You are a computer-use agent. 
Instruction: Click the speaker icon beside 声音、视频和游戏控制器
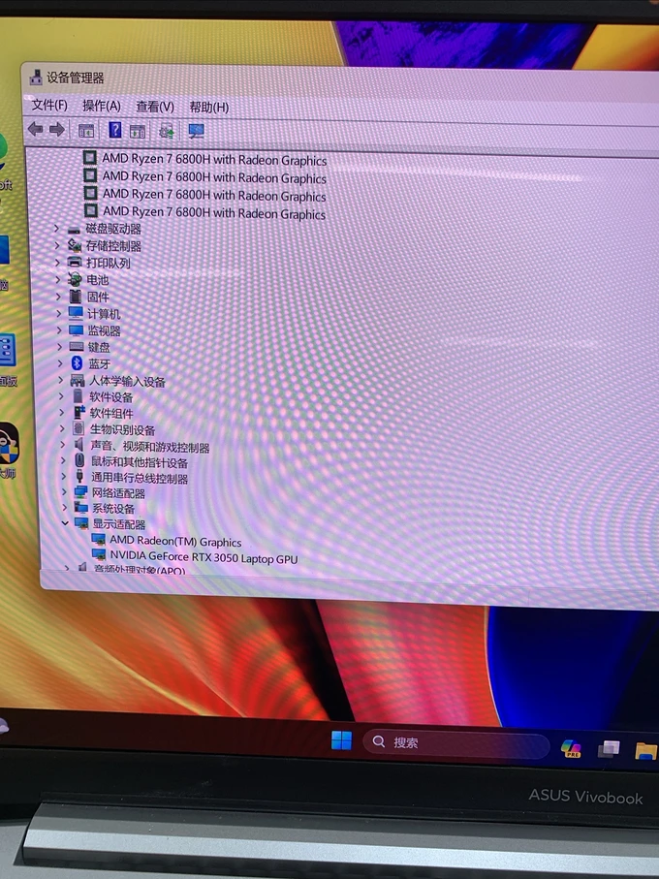tap(79, 445)
